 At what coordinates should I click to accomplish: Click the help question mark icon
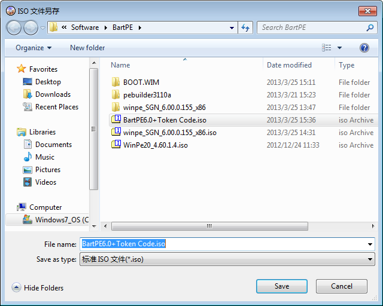tap(364, 48)
